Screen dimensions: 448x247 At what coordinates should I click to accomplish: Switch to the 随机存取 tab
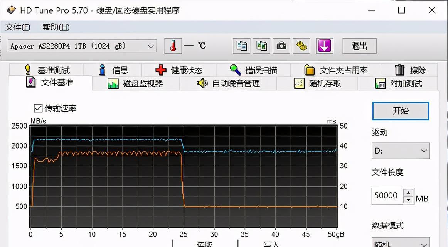point(317,83)
